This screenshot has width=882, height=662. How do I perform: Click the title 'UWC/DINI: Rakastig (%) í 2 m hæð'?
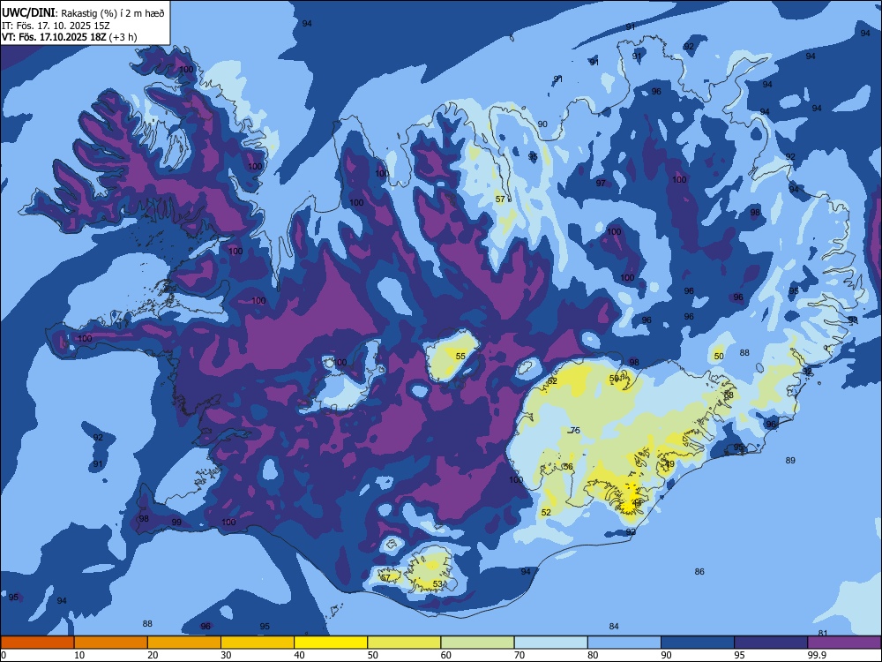83,13
